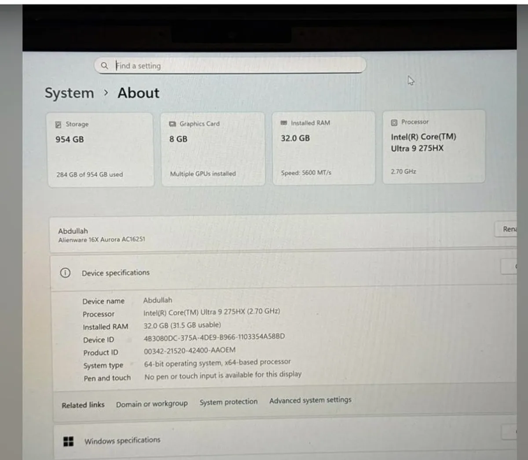Open the Domain or workgroup link
The width and height of the screenshot is (528, 460).
152,404
